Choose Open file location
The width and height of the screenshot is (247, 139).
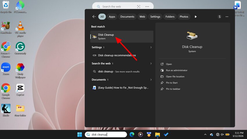click(x=175, y=77)
